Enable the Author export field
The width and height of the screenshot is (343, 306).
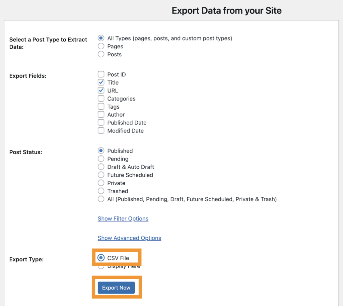coord(101,114)
